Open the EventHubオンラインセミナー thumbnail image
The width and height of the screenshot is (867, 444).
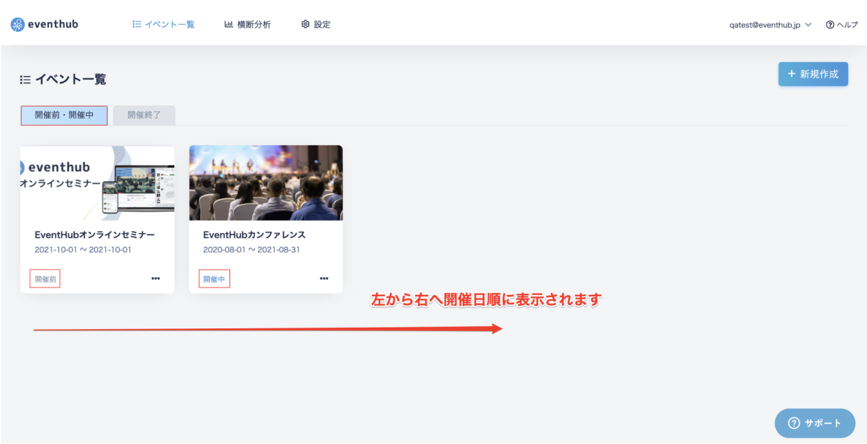97,183
